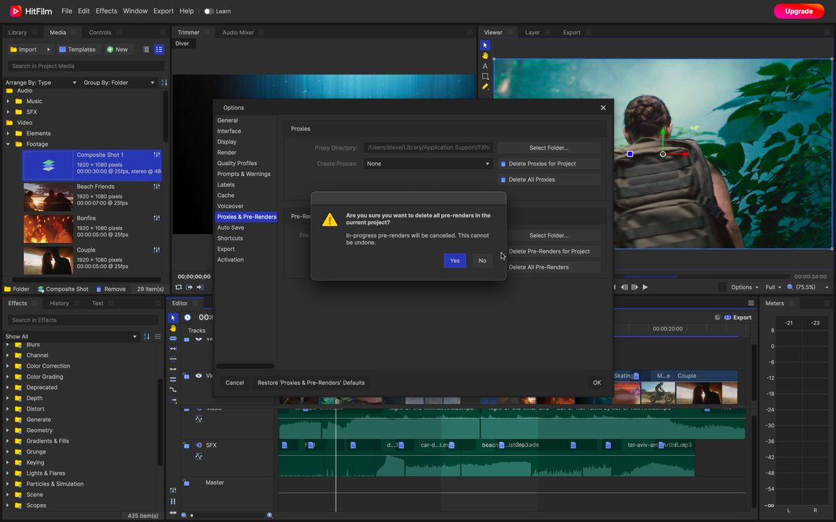Click audio mixer sliders icon in editor toolbar

pyautogui.click(x=173, y=490)
